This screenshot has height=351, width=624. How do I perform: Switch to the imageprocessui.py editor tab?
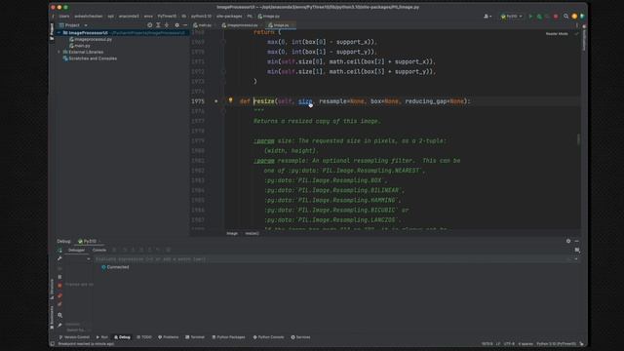[241, 25]
